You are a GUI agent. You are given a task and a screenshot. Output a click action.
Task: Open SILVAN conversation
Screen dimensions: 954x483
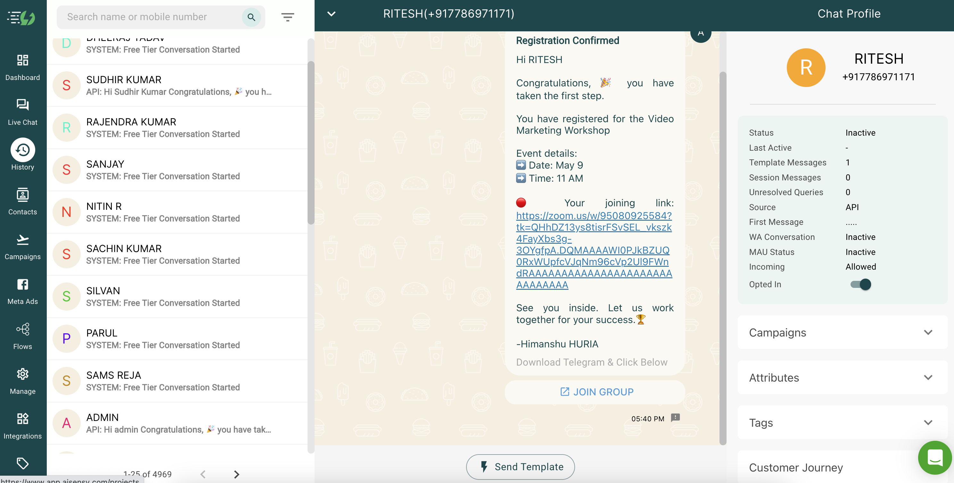tap(177, 297)
